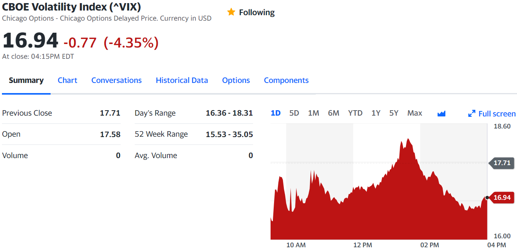
Task: Open the chart type area icon
Action: (441, 113)
